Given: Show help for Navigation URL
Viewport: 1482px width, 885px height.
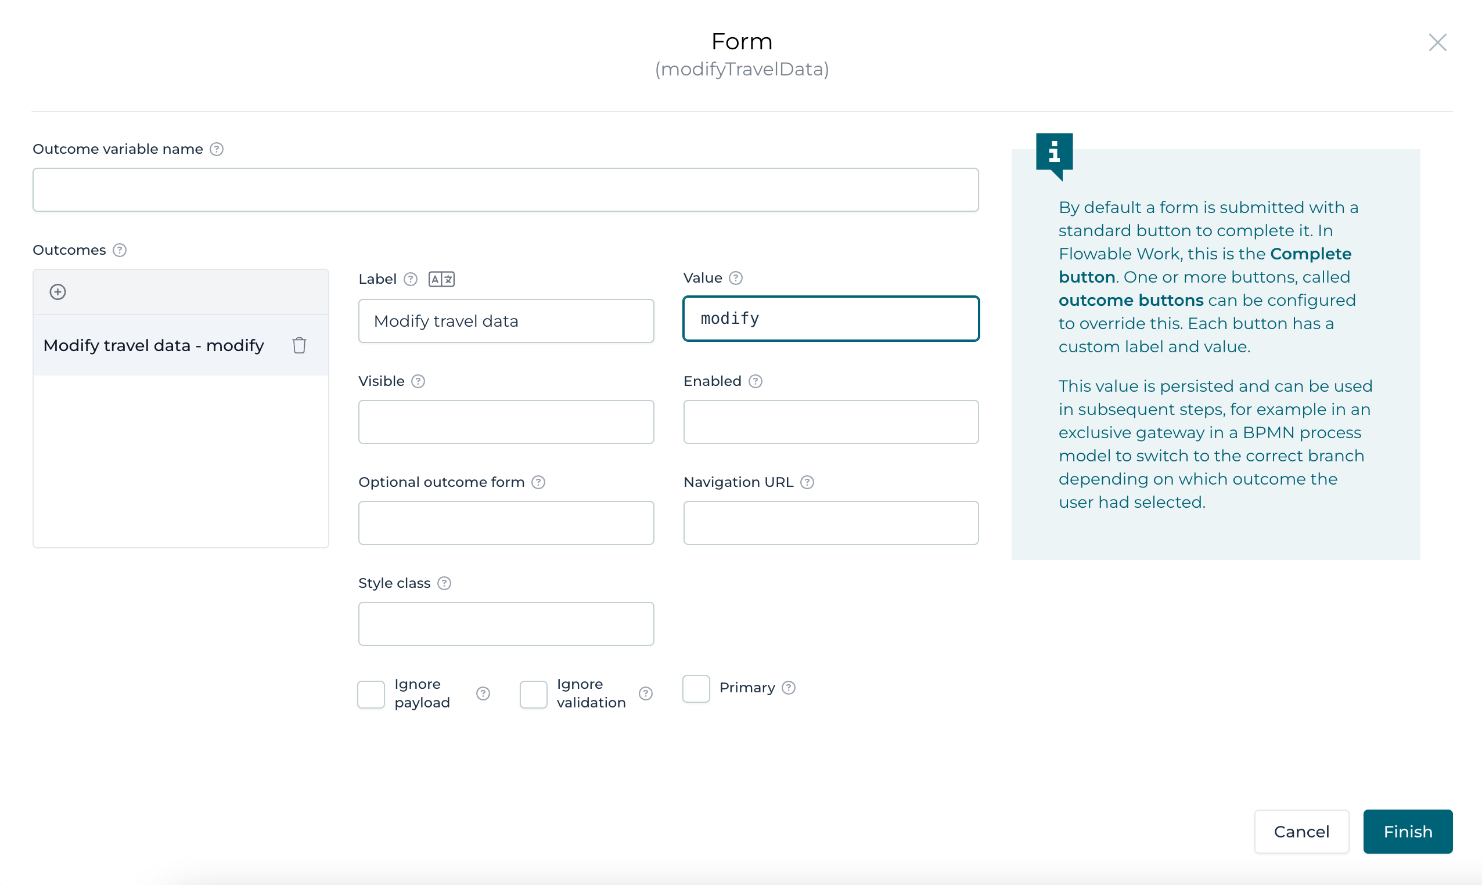Looking at the screenshot, I should click(x=807, y=482).
